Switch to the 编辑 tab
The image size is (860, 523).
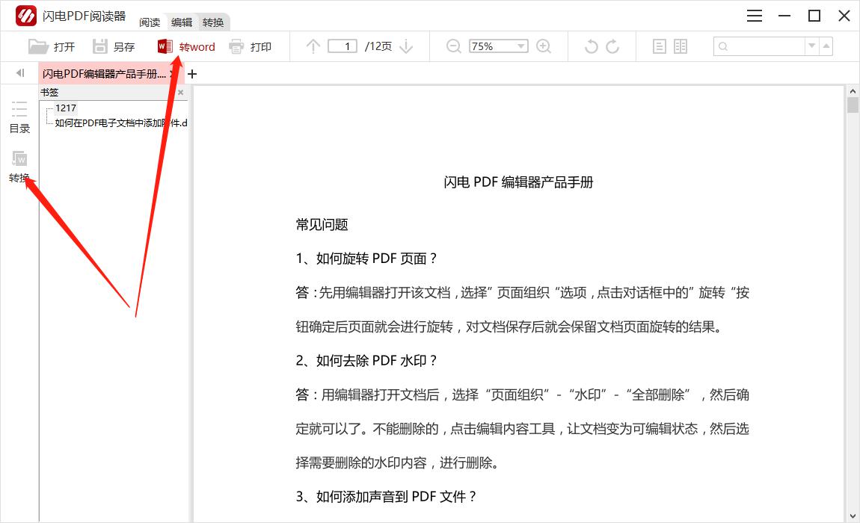(x=182, y=22)
